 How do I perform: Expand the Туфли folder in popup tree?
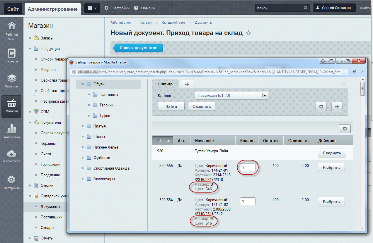point(89,116)
